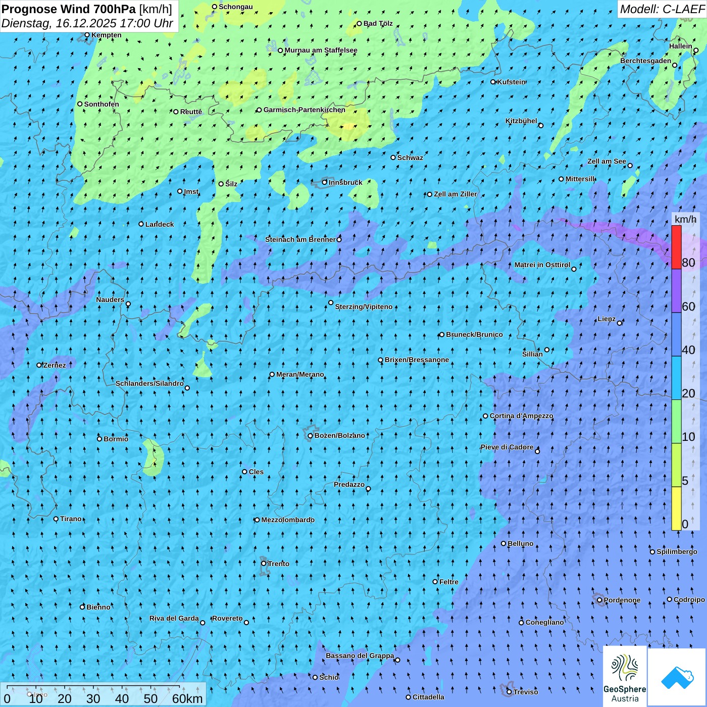The height and width of the screenshot is (707, 707).
Task: Click the Bienno label
Action: pos(98,607)
